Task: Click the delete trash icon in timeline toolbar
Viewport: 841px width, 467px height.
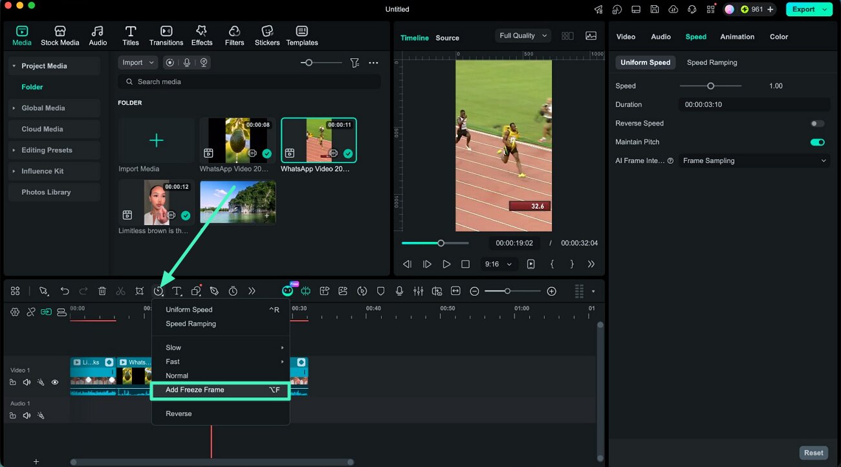Action: [102, 291]
